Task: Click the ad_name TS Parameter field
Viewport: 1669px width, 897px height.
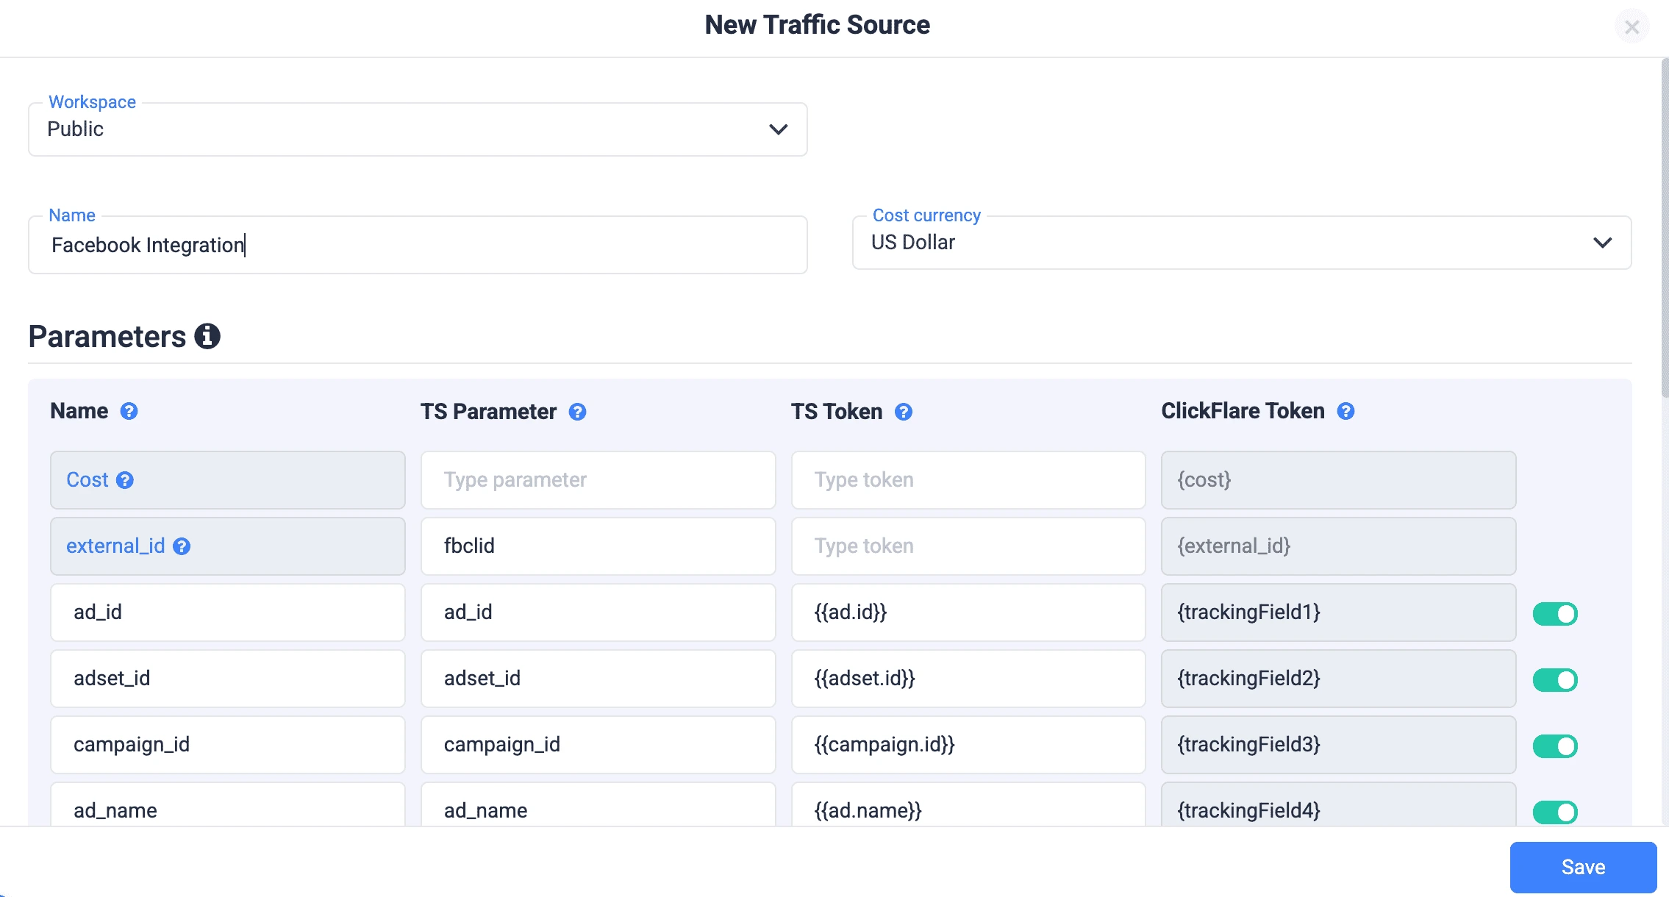Action: point(598,804)
